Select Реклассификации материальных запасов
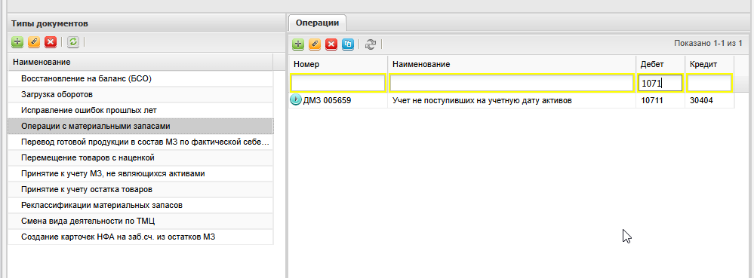This screenshot has width=754, height=278. 140,206
